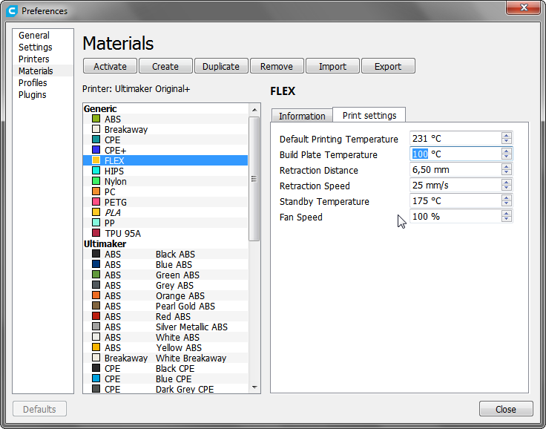Select Dark Grey CPE
Viewport: 546px width, 429px height.
(165, 389)
